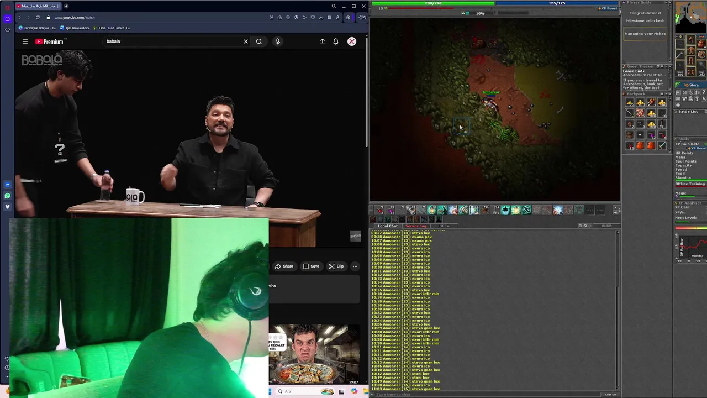Use the F2 purple potion hotkey slot

[x=389, y=210]
